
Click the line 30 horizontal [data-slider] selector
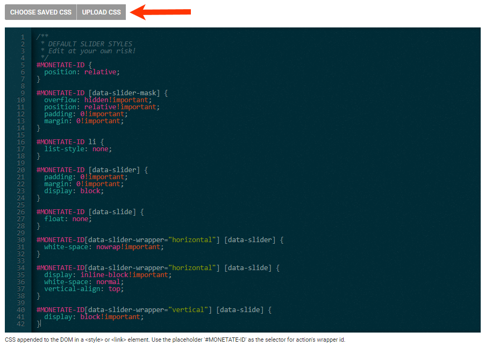coord(160,240)
